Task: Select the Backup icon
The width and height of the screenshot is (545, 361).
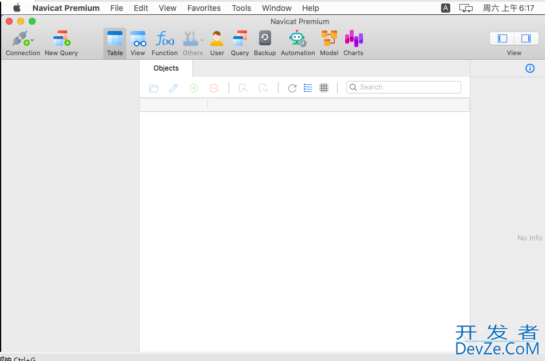Action: 265,38
